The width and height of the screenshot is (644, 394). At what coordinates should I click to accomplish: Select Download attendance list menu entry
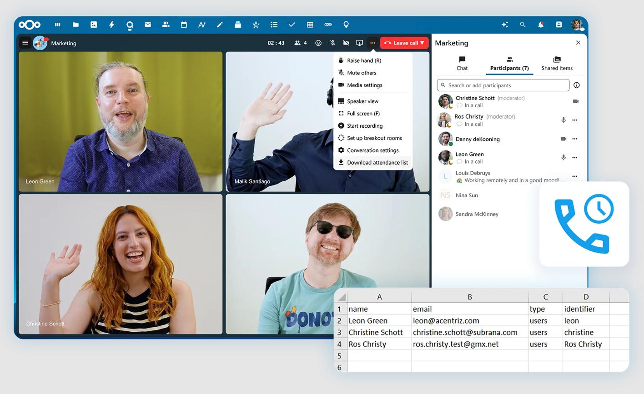(x=372, y=162)
